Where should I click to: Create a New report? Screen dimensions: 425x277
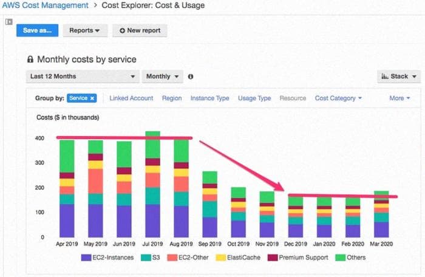coord(140,30)
